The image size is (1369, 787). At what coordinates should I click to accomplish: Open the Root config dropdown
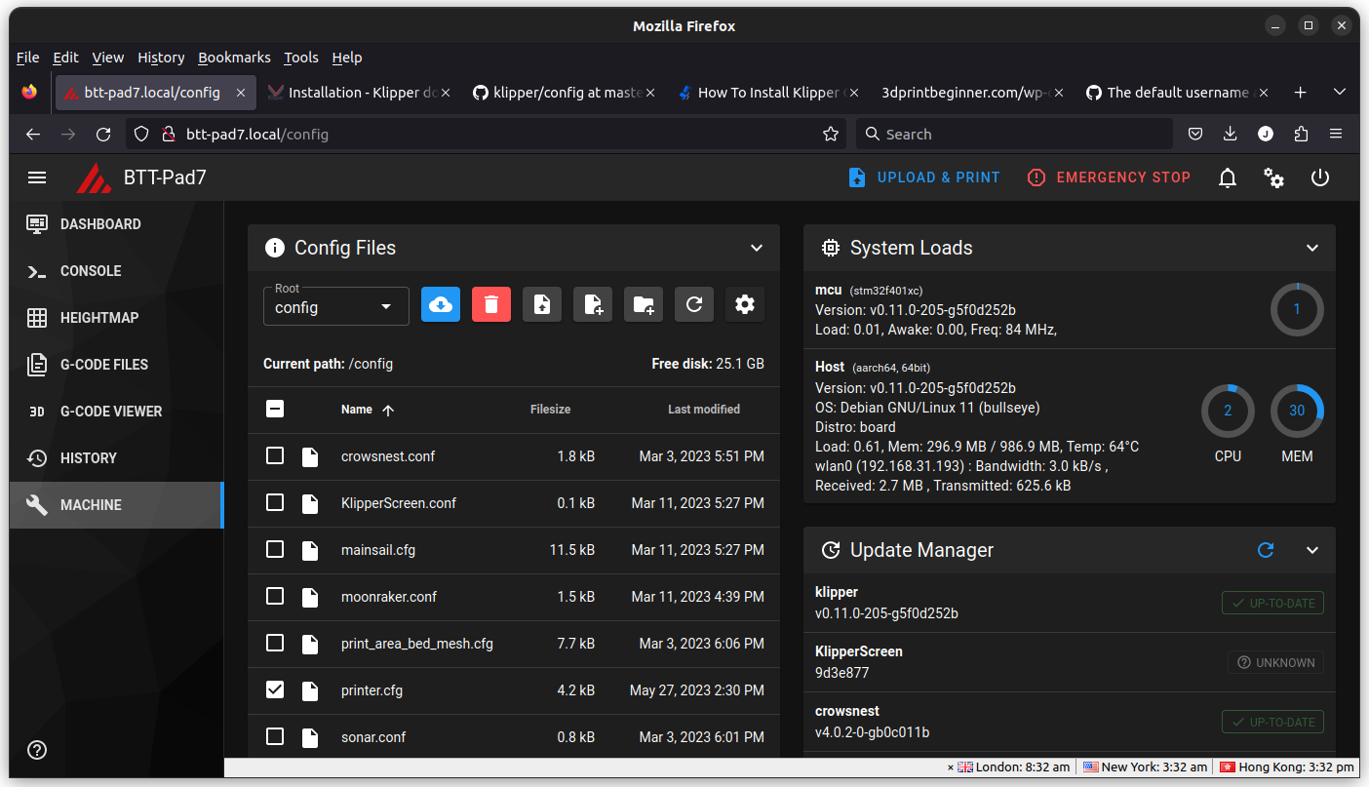point(336,306)
